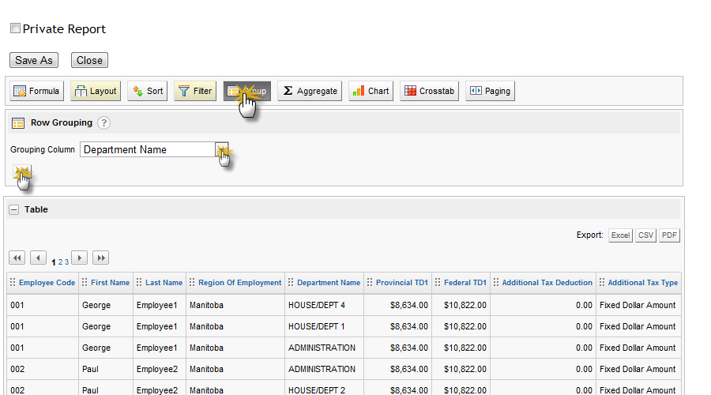This screenshot has height=395, width=711.
Task: Select the HOUSE/DEPT 1 cell
Action: coord(324,326)
